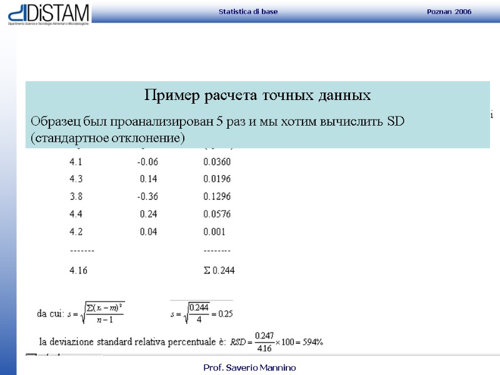500x375 pixels.
Task: Select the 'Poznan 2006' header text
Action: (449, 12)
